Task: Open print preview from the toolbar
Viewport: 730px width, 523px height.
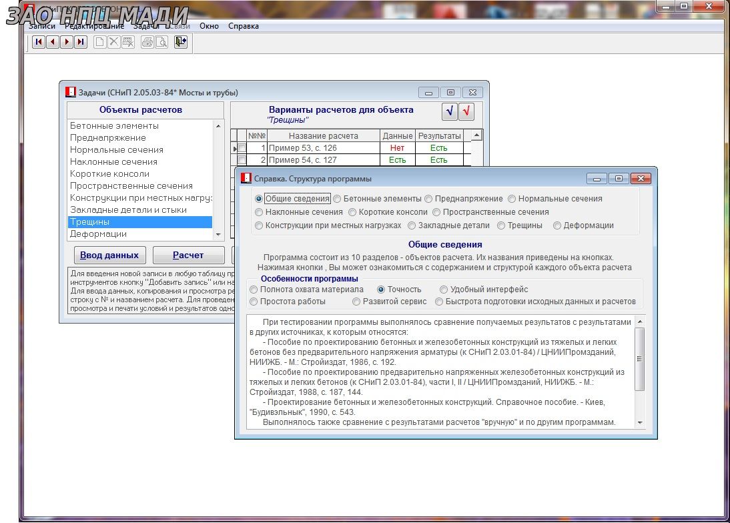Action: [161, 42]
